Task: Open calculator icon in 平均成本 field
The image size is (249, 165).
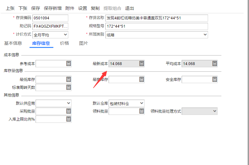Action: point(215,63)
